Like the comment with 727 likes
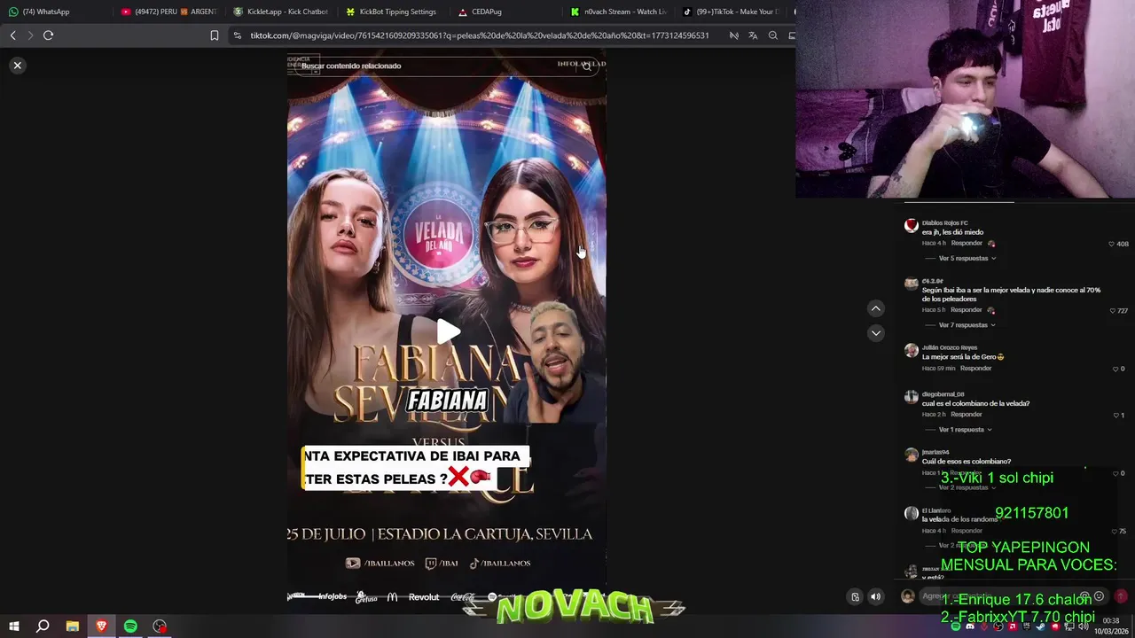The width and height of the screenshot is (1135, 638). (1113, 311)
